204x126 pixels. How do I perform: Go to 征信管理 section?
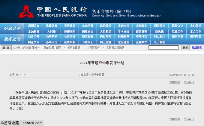click(141, 32)
